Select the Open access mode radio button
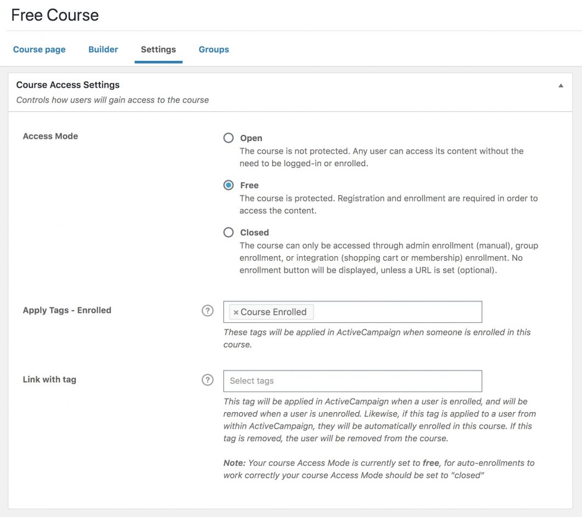Screen dimensions: 582x517 coord(228,138)
